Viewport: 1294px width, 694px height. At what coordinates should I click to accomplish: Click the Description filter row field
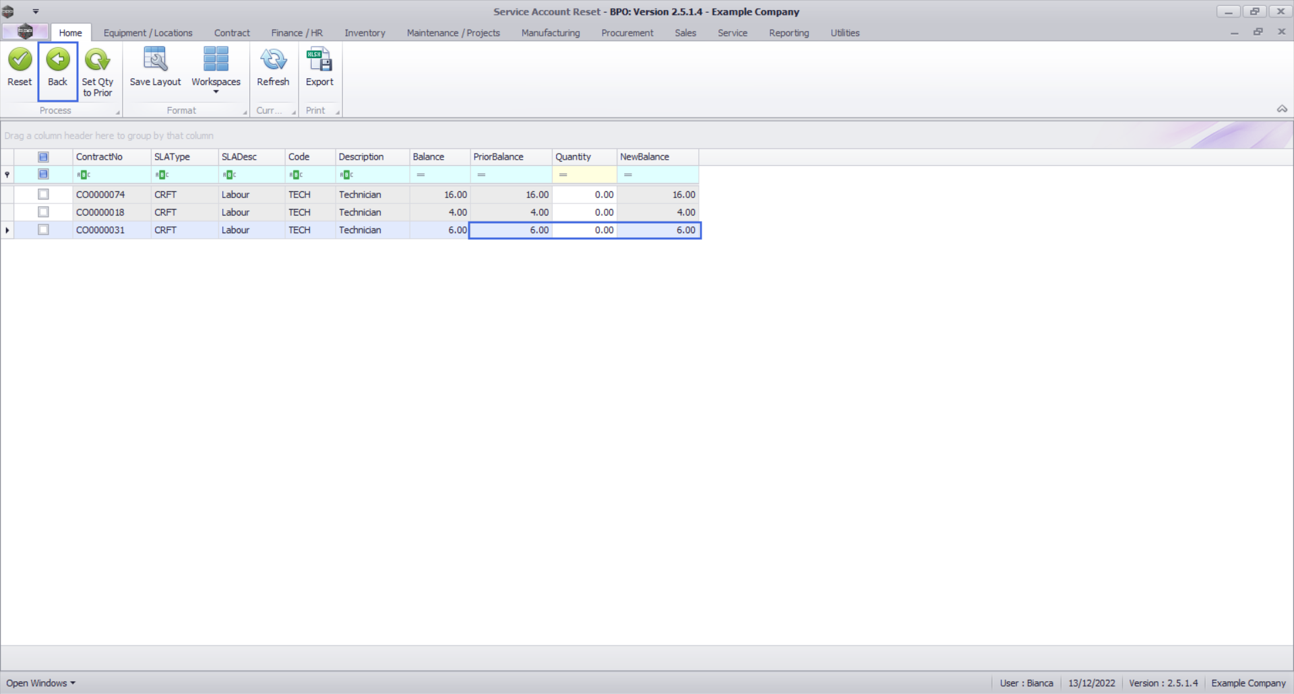coord(372,175)
